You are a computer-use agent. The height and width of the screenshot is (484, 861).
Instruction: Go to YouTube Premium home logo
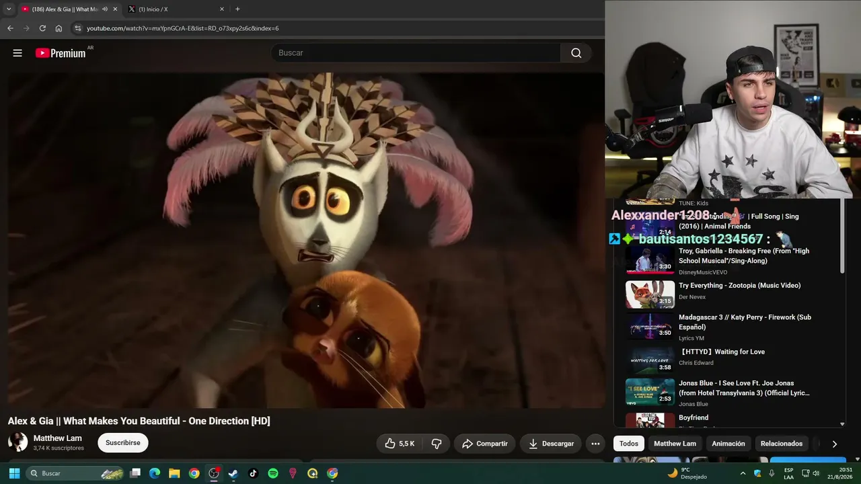61,53
